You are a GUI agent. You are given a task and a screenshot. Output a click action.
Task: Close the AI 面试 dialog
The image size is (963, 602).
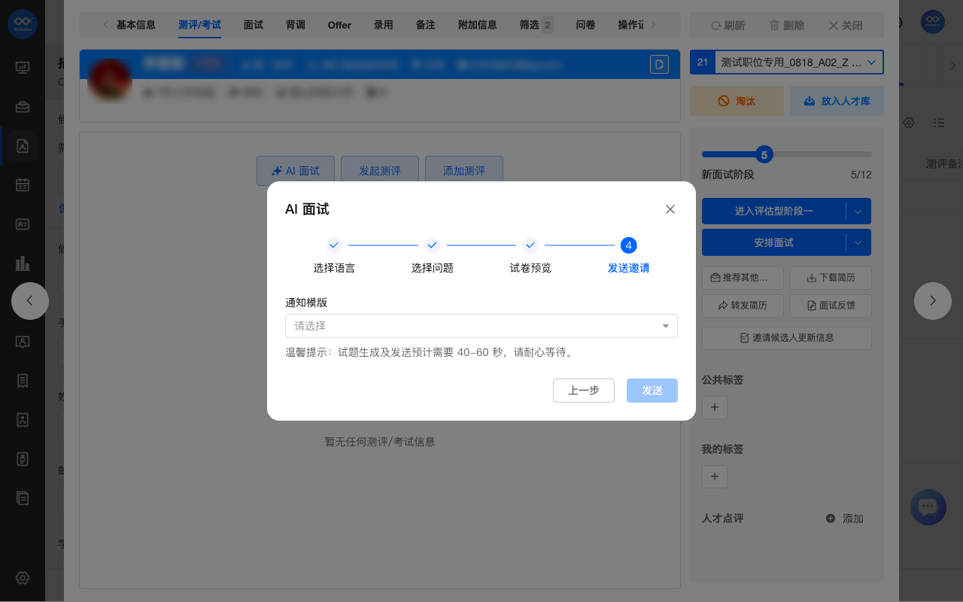coord(670,209)
